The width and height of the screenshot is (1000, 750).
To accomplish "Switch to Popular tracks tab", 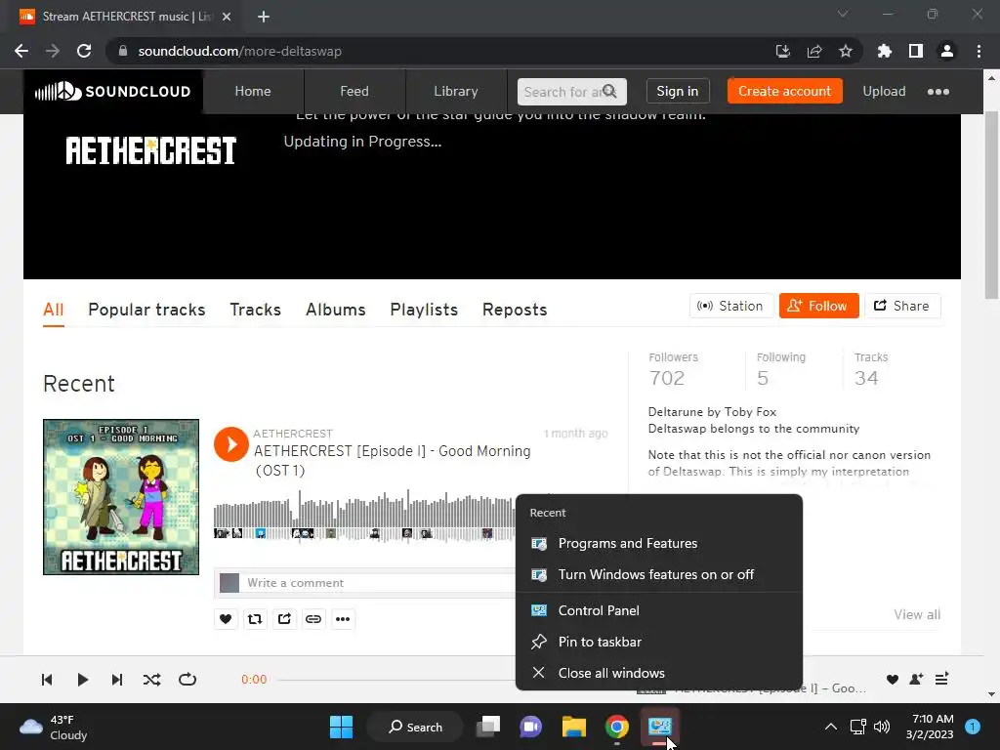I will click(146, 310).
